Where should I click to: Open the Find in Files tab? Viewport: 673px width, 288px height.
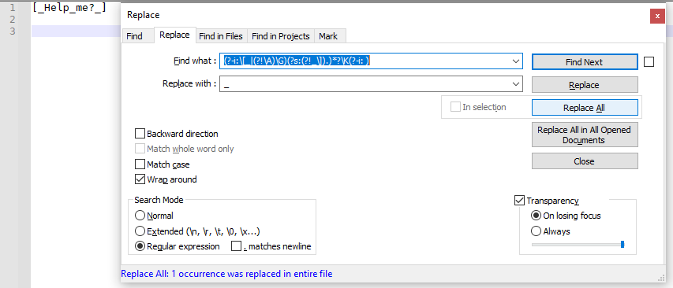pos(221,36)
